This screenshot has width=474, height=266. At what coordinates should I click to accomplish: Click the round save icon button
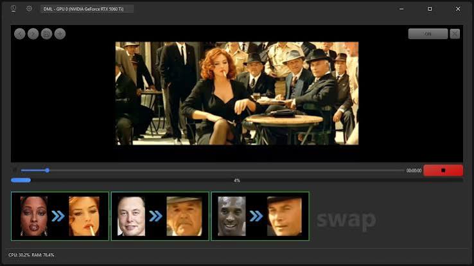pos(46,34)
